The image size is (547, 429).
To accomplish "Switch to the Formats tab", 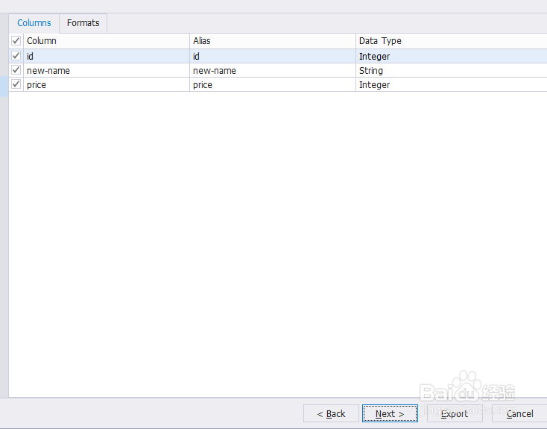I will 83,23.
